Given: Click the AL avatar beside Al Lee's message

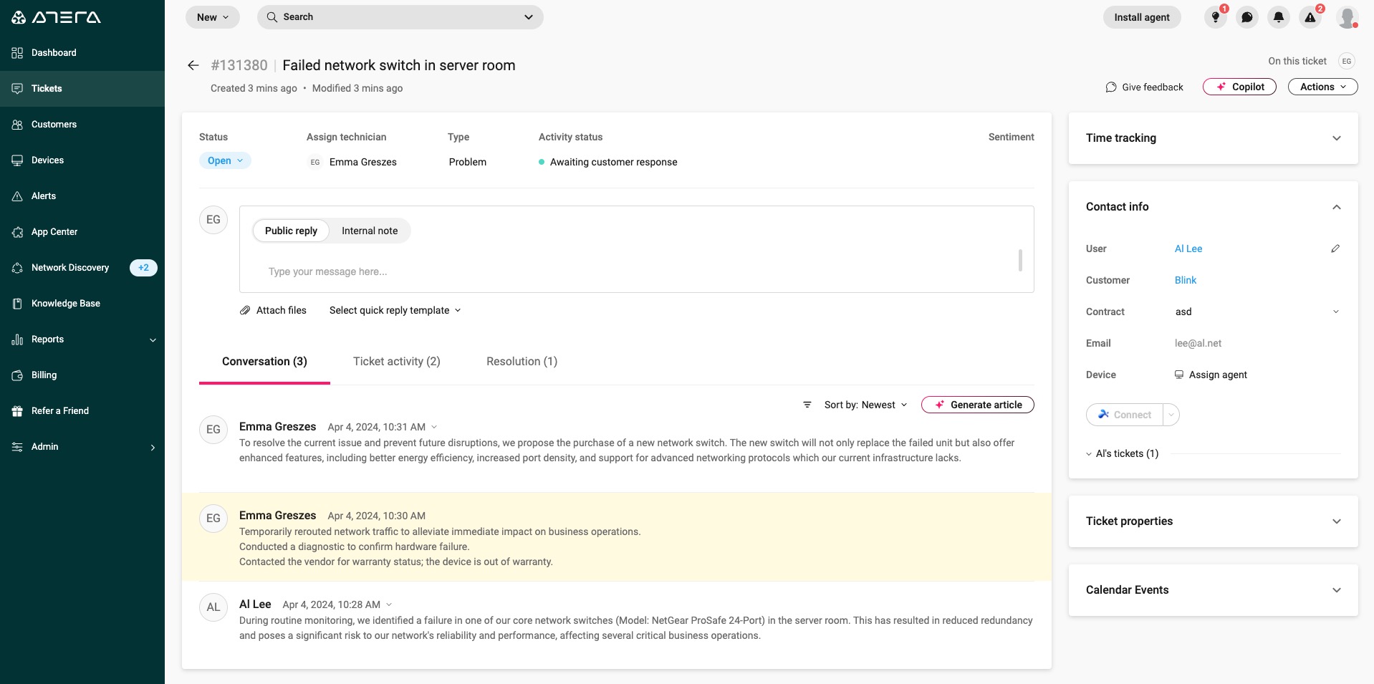Looking at the screenshot, I should [213, 607].
